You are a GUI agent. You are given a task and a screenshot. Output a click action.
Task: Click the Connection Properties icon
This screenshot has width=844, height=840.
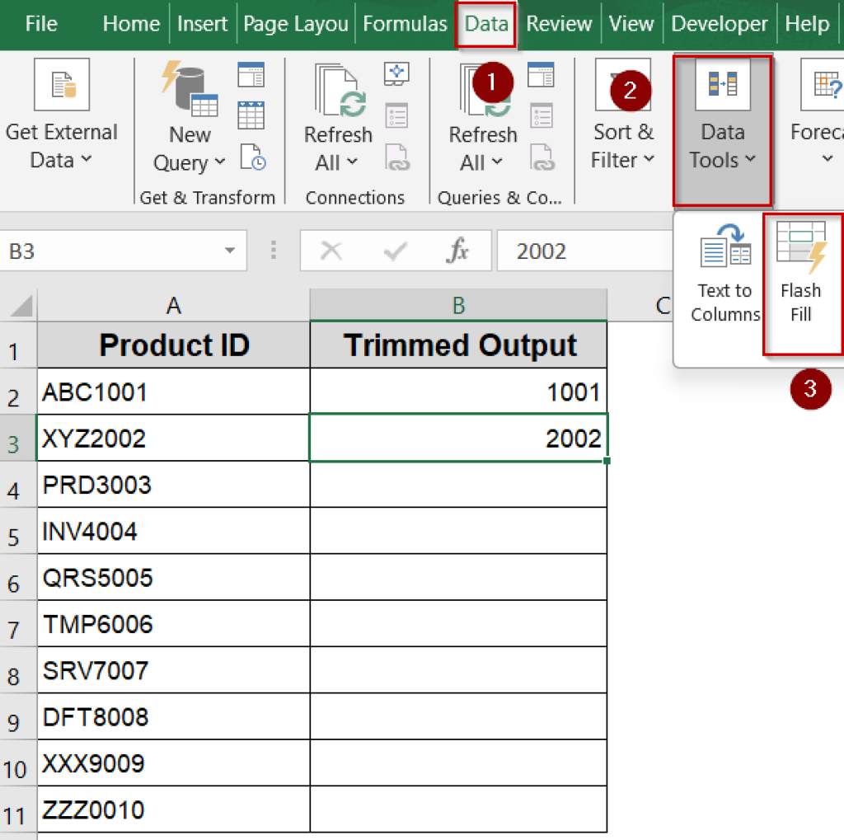click(x=396, y=115)
